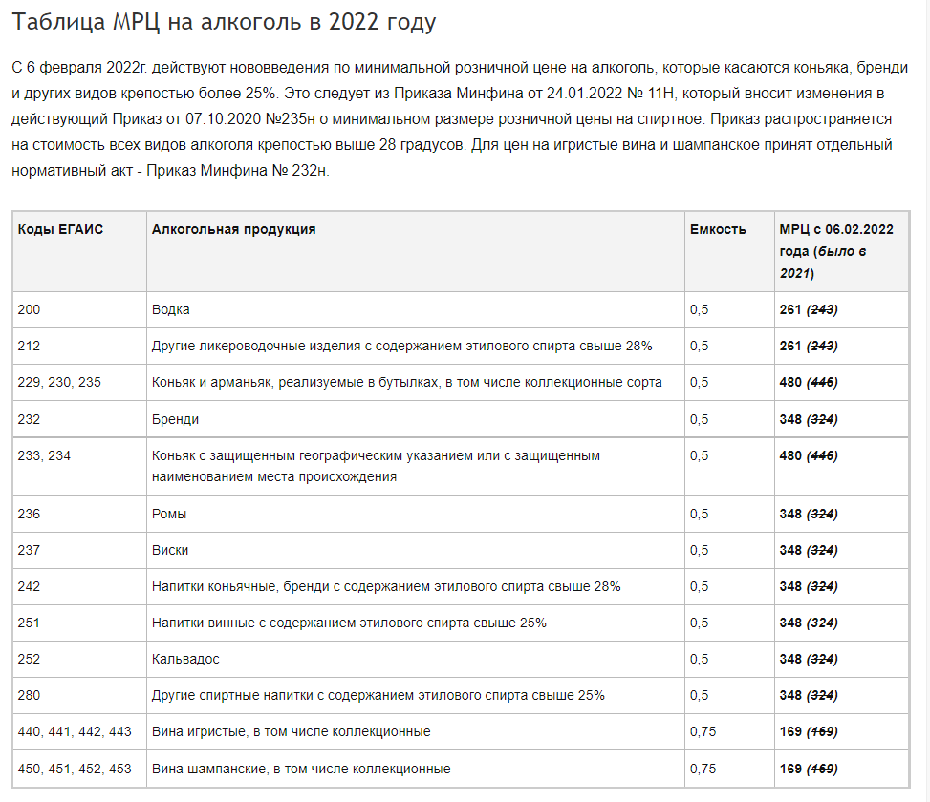Click volume '0,5' in the Водка row

(x=729, y=309)
